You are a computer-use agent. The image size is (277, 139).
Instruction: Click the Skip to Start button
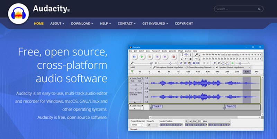(x=157, y=57)
